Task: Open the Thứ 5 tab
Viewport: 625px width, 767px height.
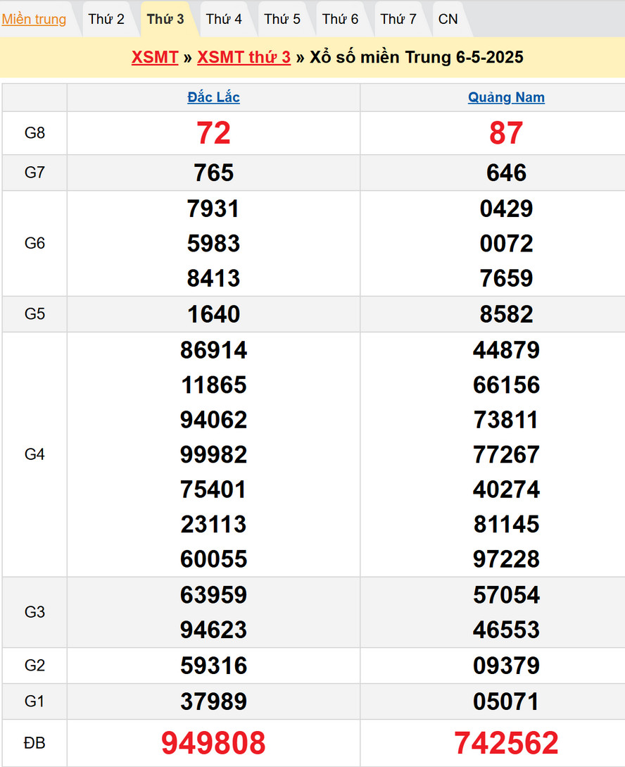Action: point(282,19)
